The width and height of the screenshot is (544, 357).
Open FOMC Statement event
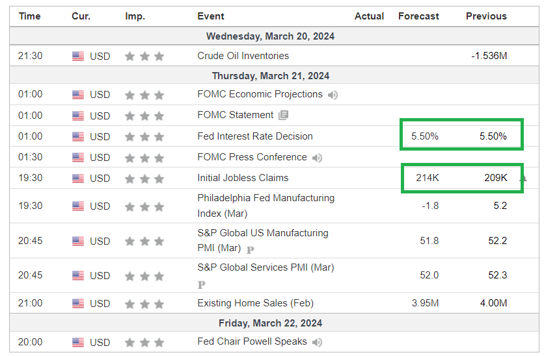[x=235, y=115]
